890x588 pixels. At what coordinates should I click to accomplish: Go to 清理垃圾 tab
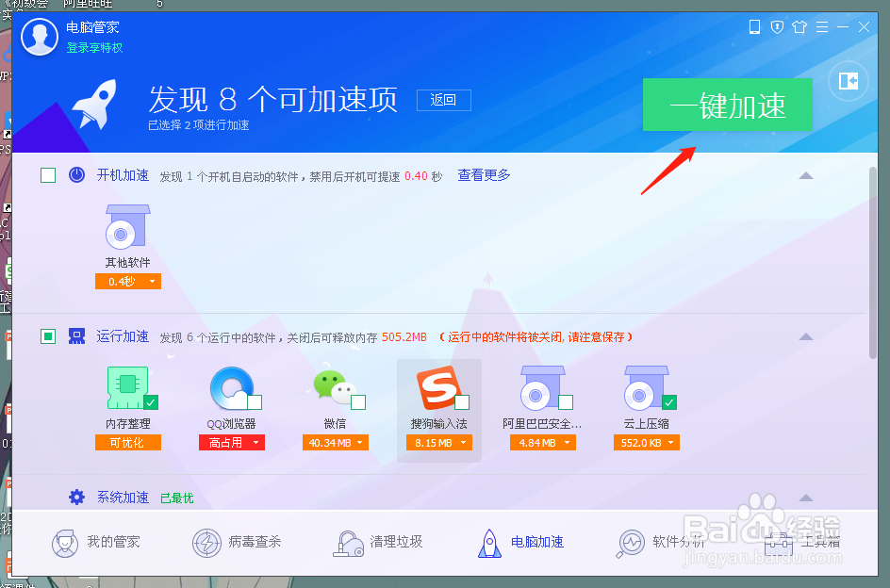[377, 543]
